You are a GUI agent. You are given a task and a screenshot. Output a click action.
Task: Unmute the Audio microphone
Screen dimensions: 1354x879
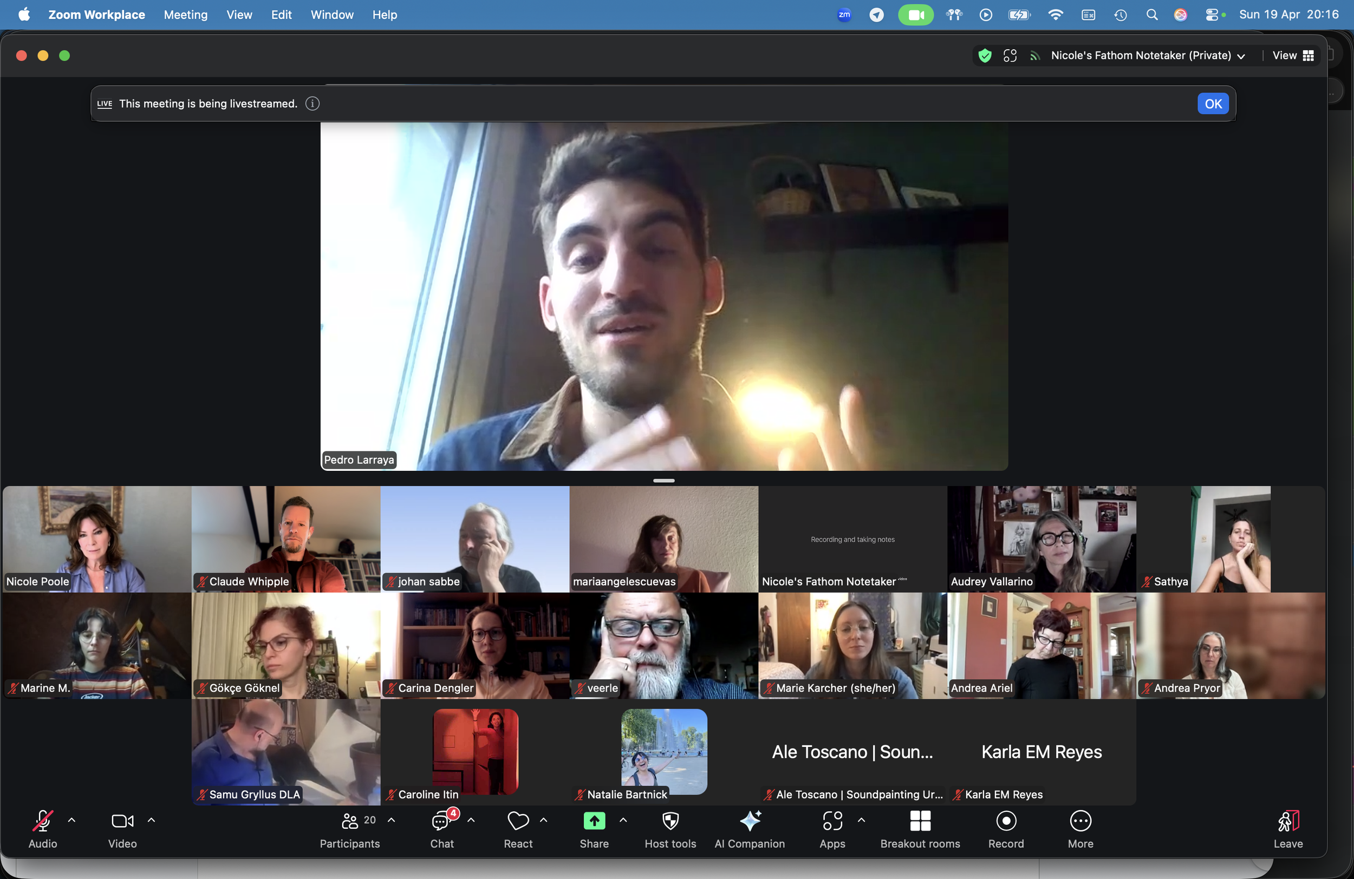(43, 821)
